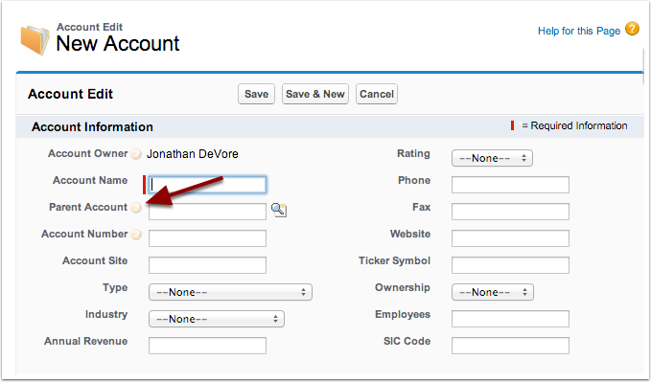Click the Industry label

coord(106,314)
